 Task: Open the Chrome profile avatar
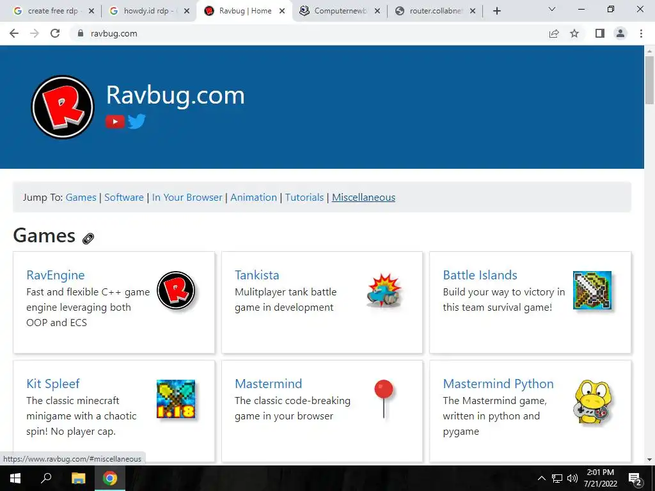tap(620, 33)
